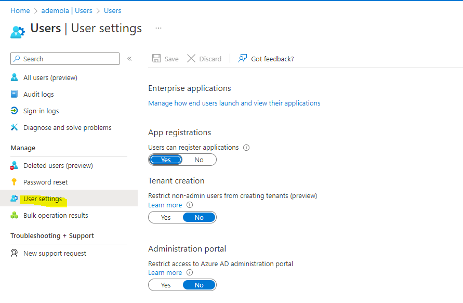The image size is (463, 303).
Task: Set Restrict Azure AD portal access to Yes
Action: (x=166, y=285)
